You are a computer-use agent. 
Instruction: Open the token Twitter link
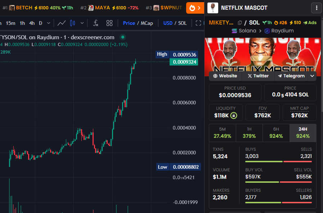pos(258,76)
